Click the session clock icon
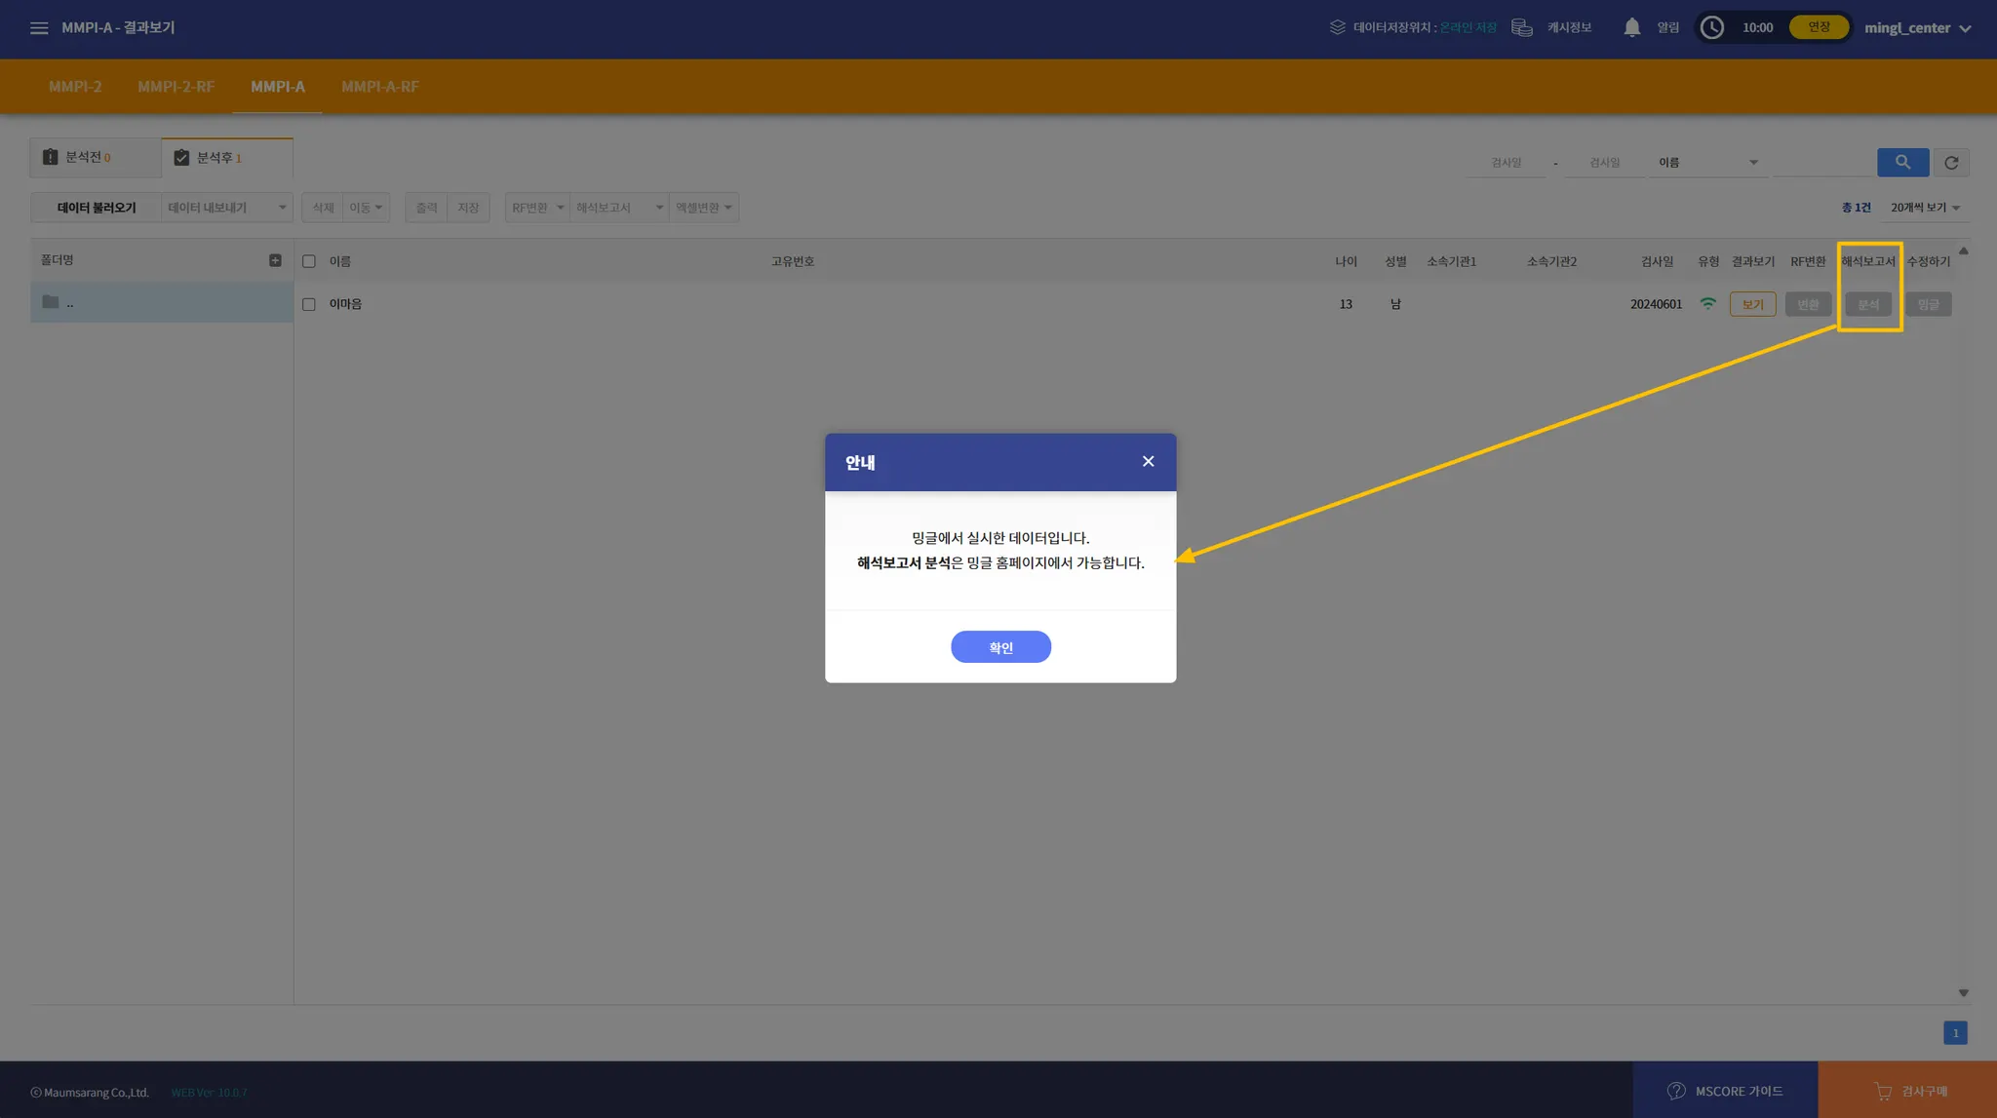 1712,27
